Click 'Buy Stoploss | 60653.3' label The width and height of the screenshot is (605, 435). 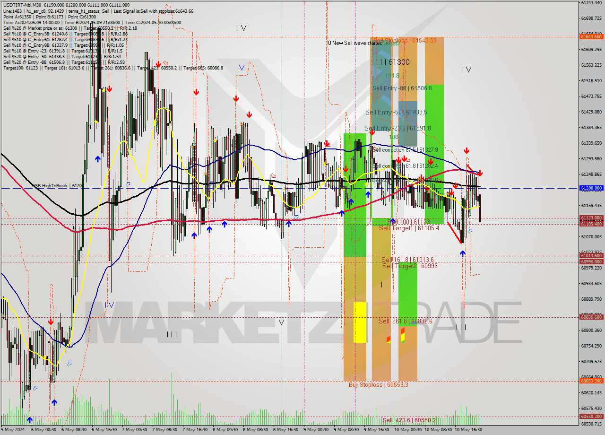point(378,384)
